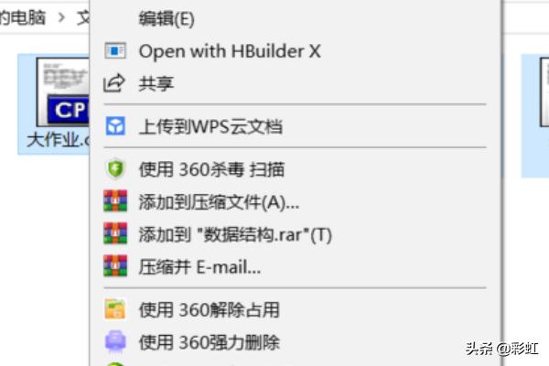
Task: Choose 使用 360强力删除 entry
Action: point(296,342)
